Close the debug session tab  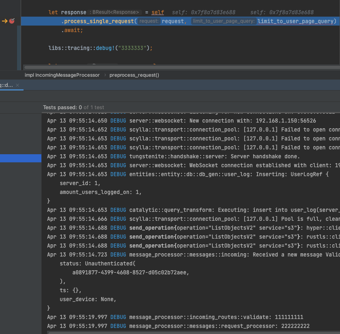coord(17,85)
